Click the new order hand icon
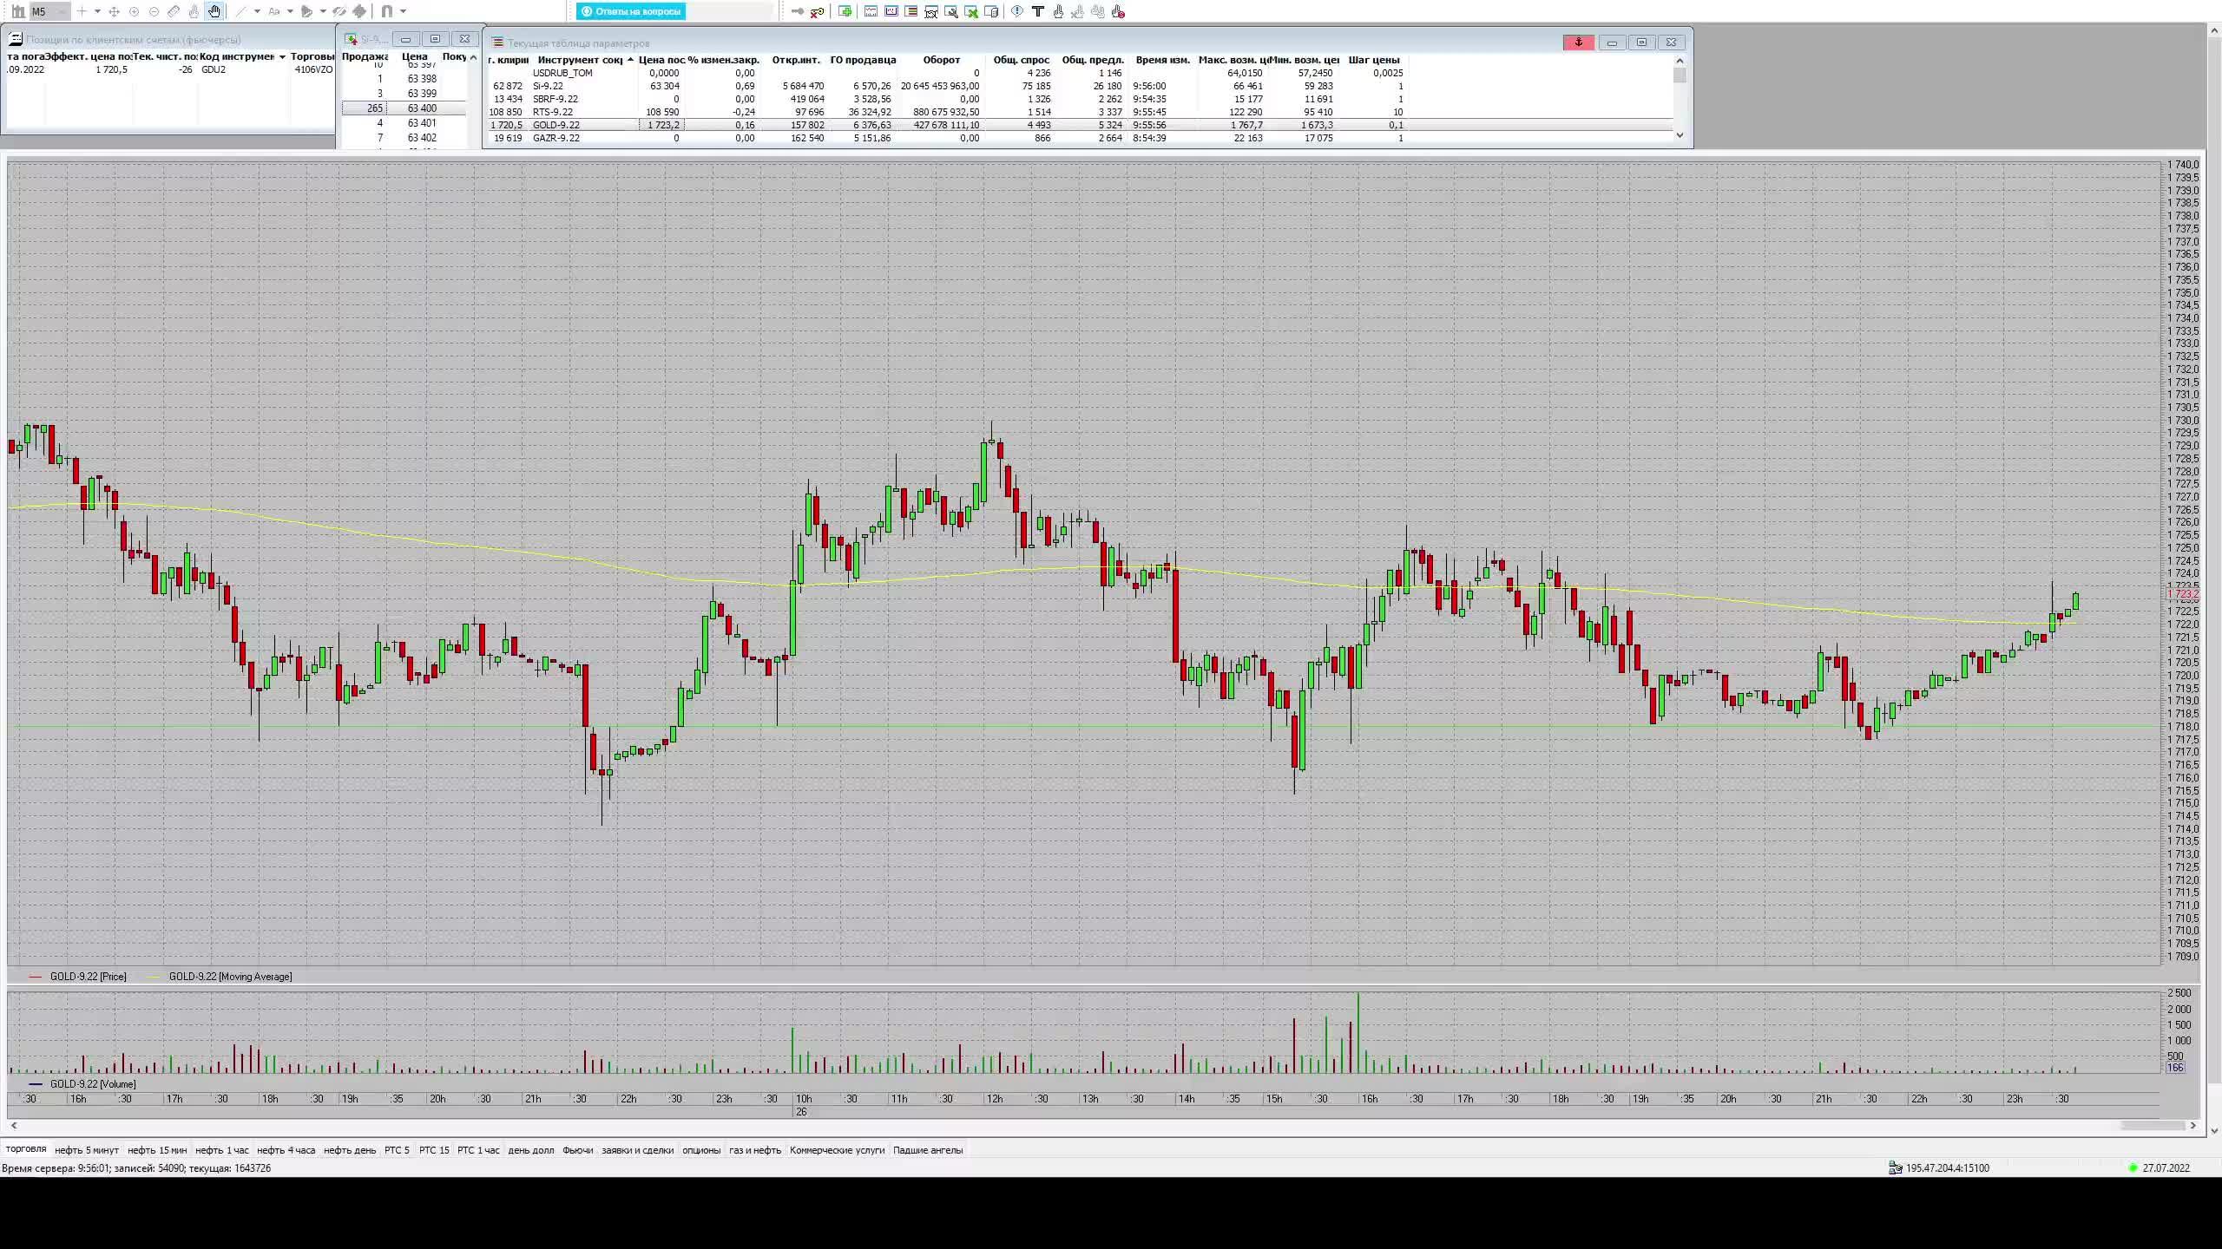Viewport: 2222px width, 1249px height. click(1058, 12)
